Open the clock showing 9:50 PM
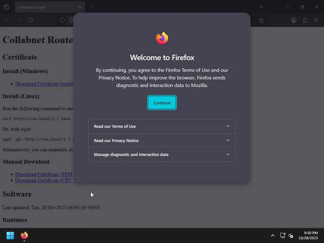Viewport: 324px width, 243px height. pyautogui.click(x=308, y=235)
